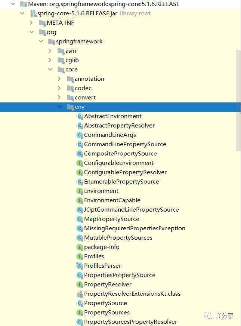Open the PropertySources interface

[107, 313]
